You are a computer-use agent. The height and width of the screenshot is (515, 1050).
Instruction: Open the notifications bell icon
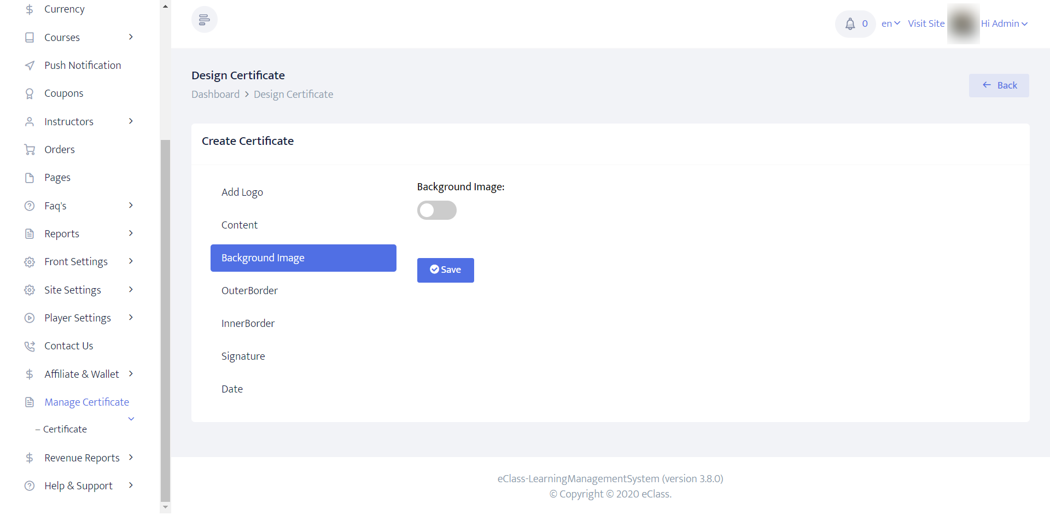850,24
